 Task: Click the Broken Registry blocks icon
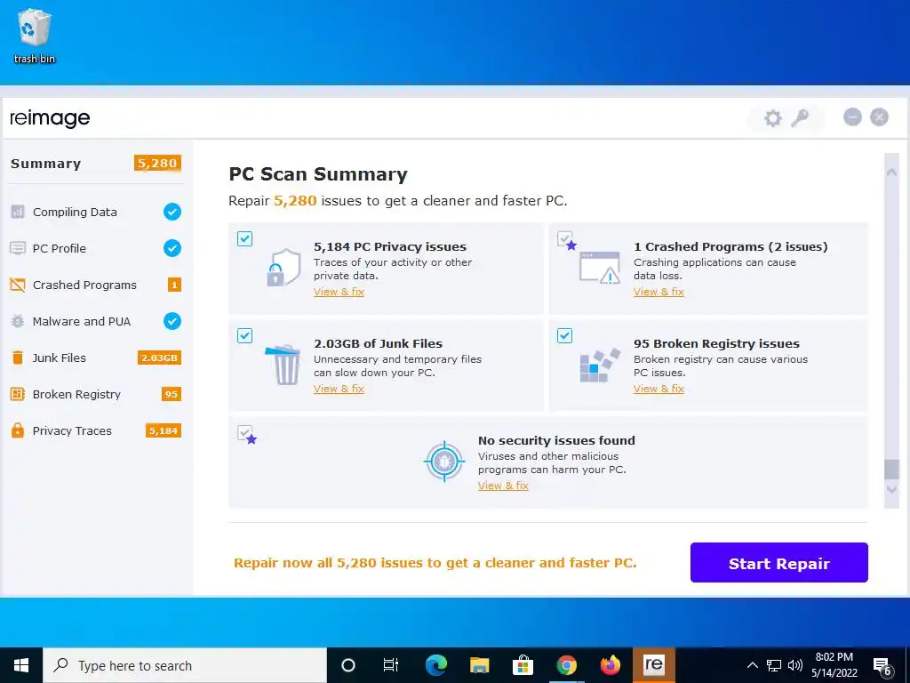tap(600, 366)
